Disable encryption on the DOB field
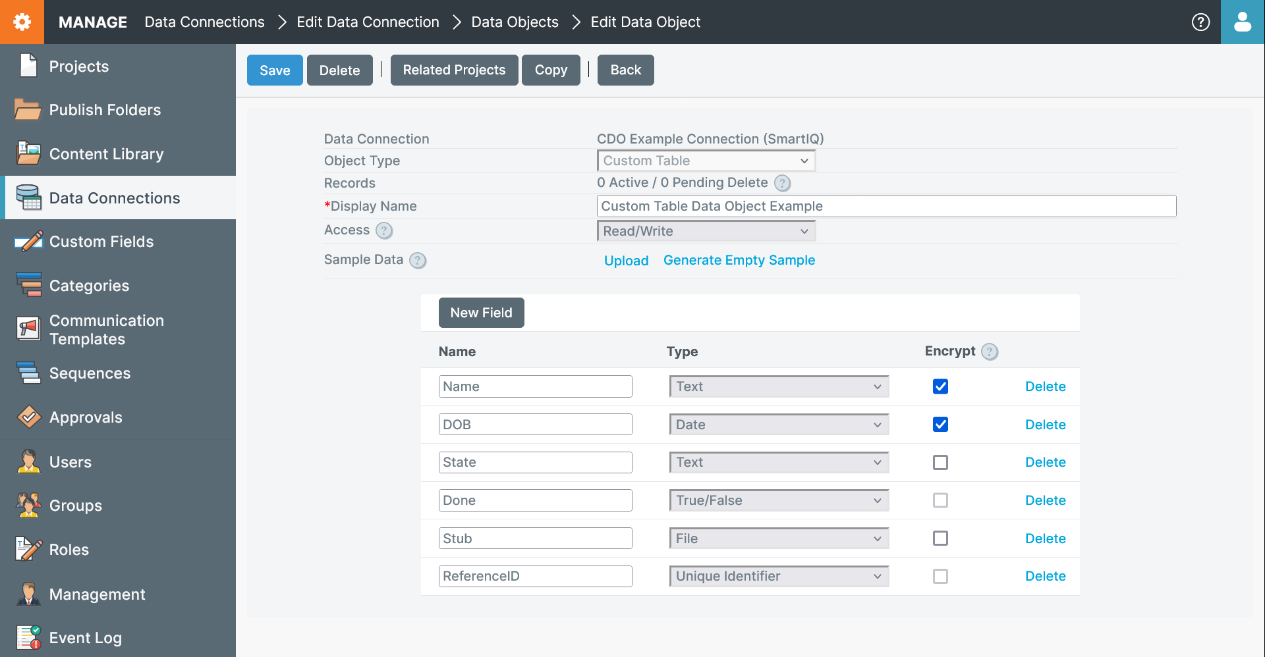The image size is (1265, 657). click(x=940, y=425)
